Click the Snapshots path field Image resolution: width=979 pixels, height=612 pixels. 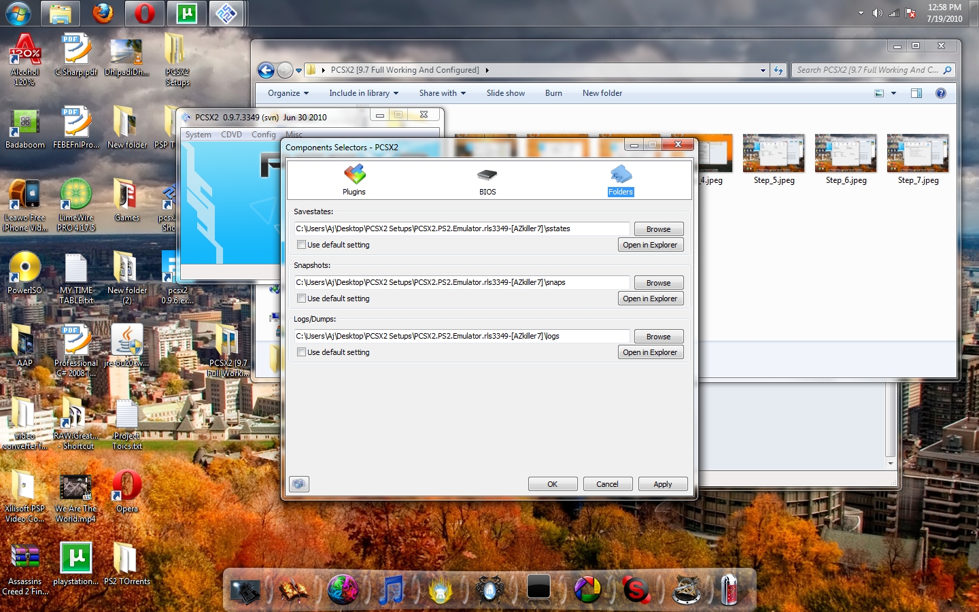[x=462, y=282]
